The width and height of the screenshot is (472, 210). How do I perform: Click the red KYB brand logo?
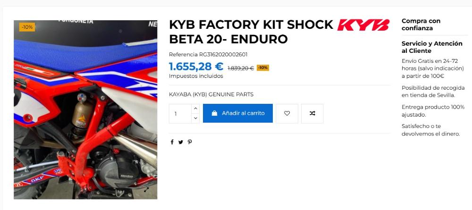(x=363, y=25)
